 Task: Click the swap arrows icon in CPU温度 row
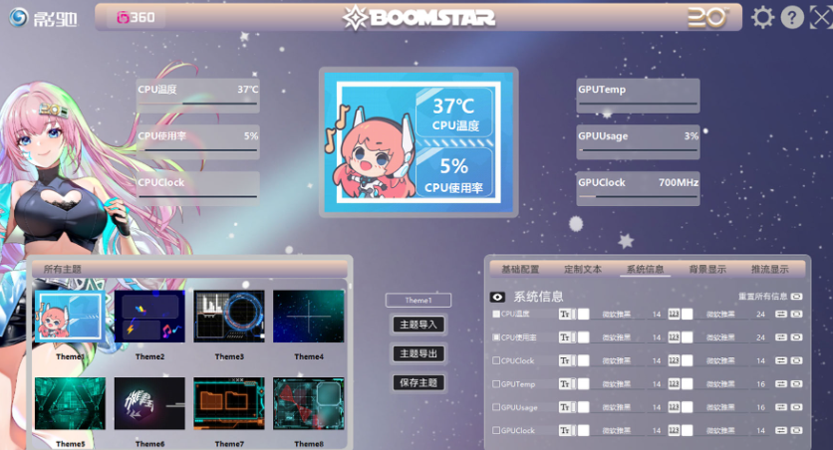pos(780,315)
